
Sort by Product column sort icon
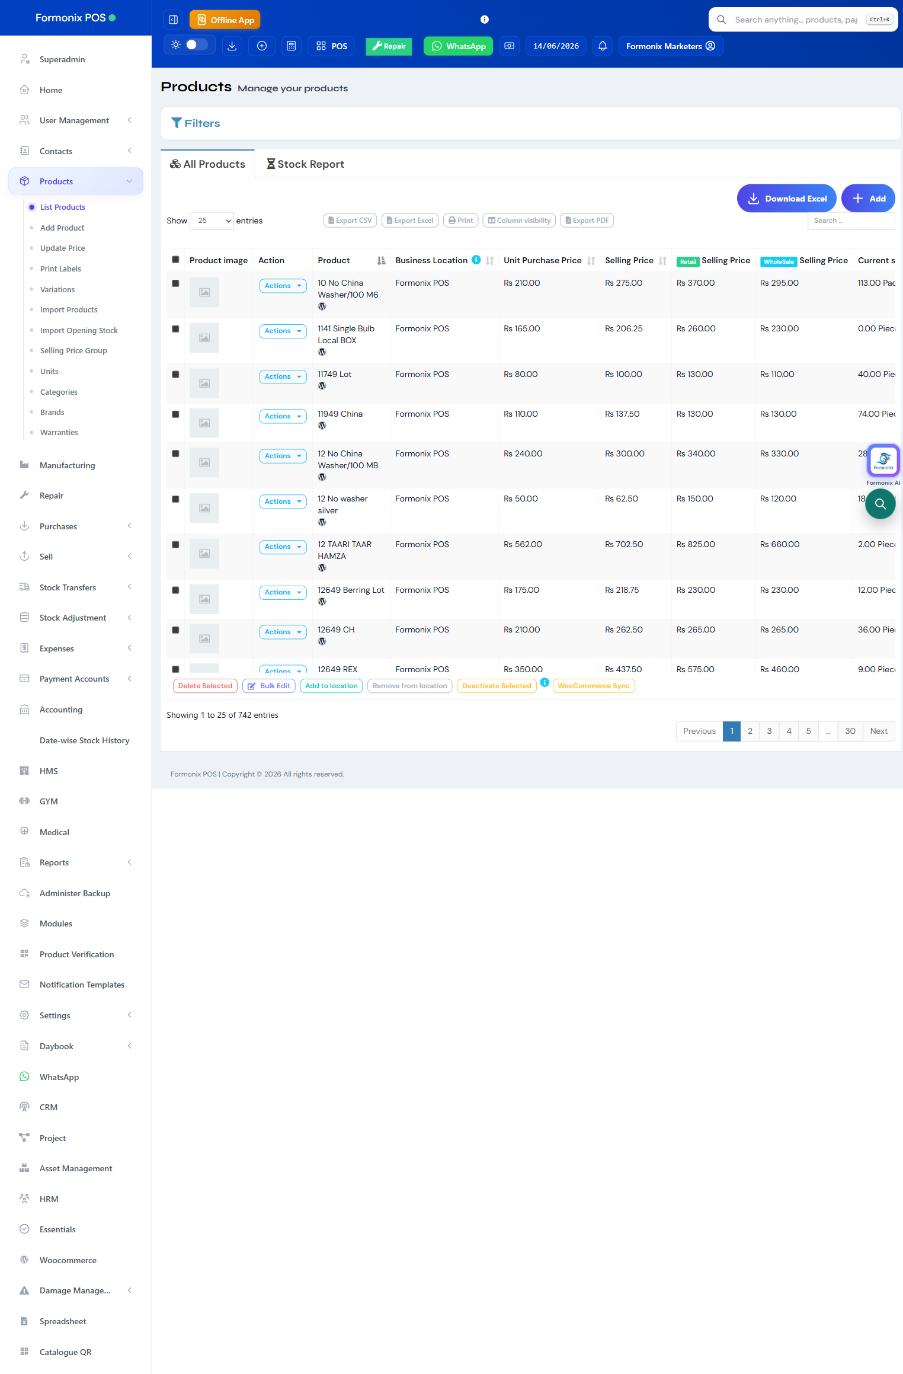click(381, 261)
